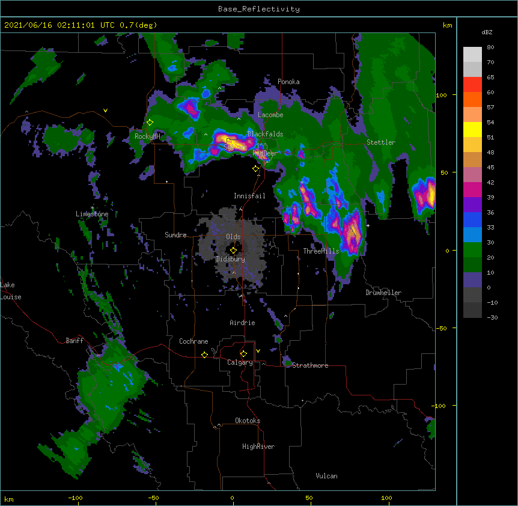Pick the orange 57–60 dBZ legend swatch
Screen dimensions: 518x506
pos(472,99)
